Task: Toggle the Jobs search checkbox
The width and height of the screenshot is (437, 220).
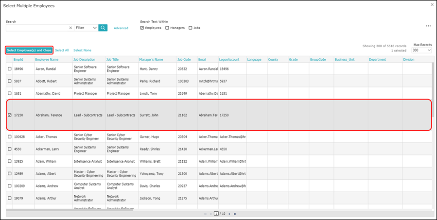Action: point(191,28)
